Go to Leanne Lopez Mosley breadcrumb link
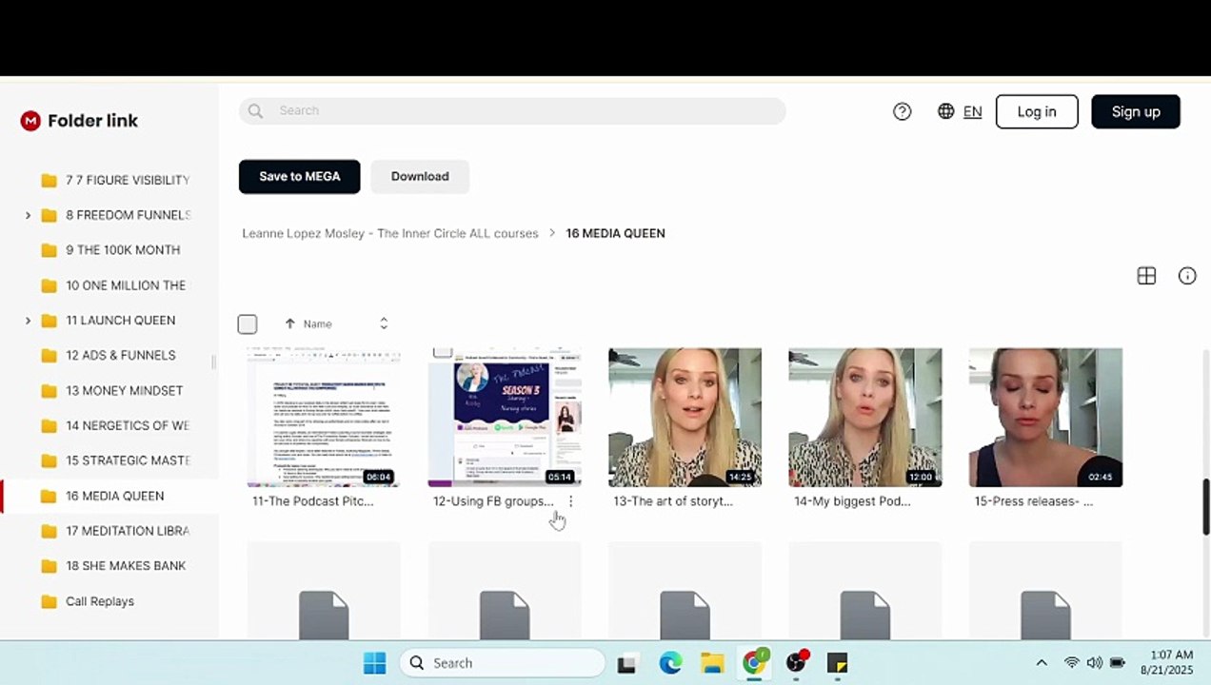The width and height of the screenshot is (1211, 685). 390,233
